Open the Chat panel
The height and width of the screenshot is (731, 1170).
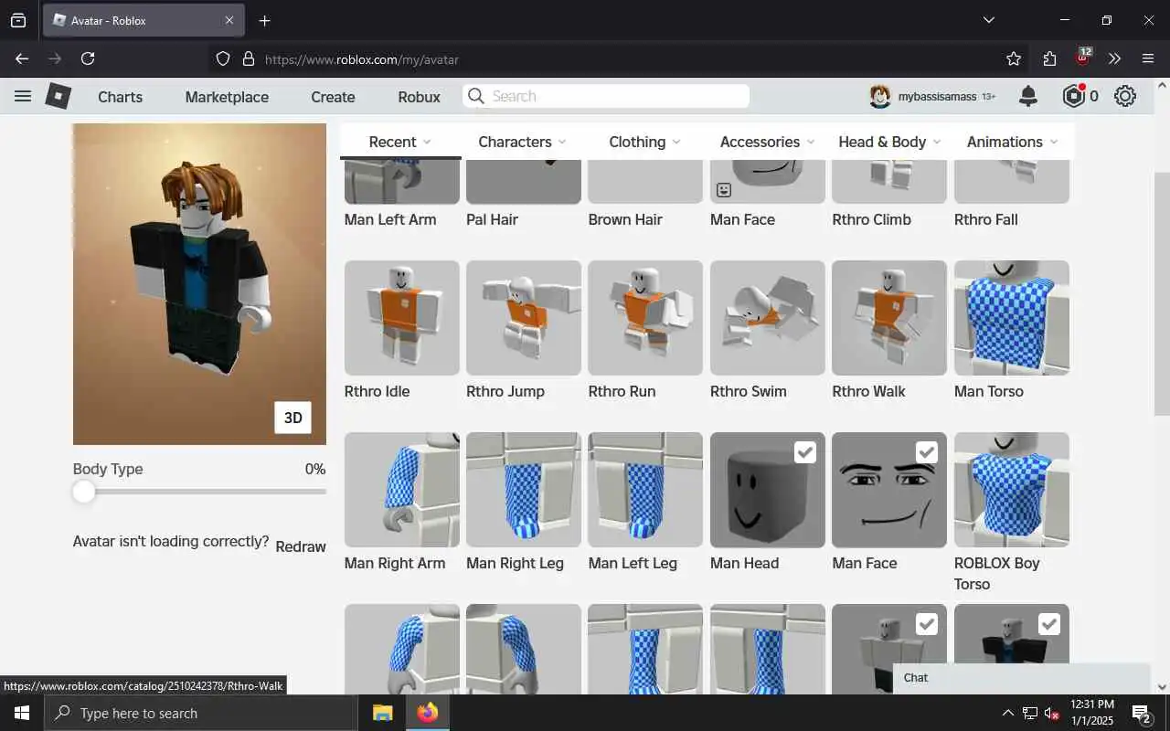click(1021, 677)
